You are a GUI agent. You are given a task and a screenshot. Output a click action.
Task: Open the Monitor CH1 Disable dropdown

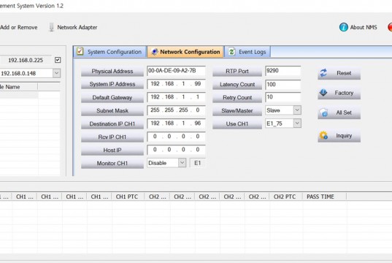pos(182,163)
